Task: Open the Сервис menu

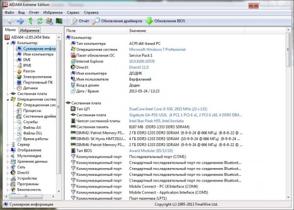Action: point(73,13)
